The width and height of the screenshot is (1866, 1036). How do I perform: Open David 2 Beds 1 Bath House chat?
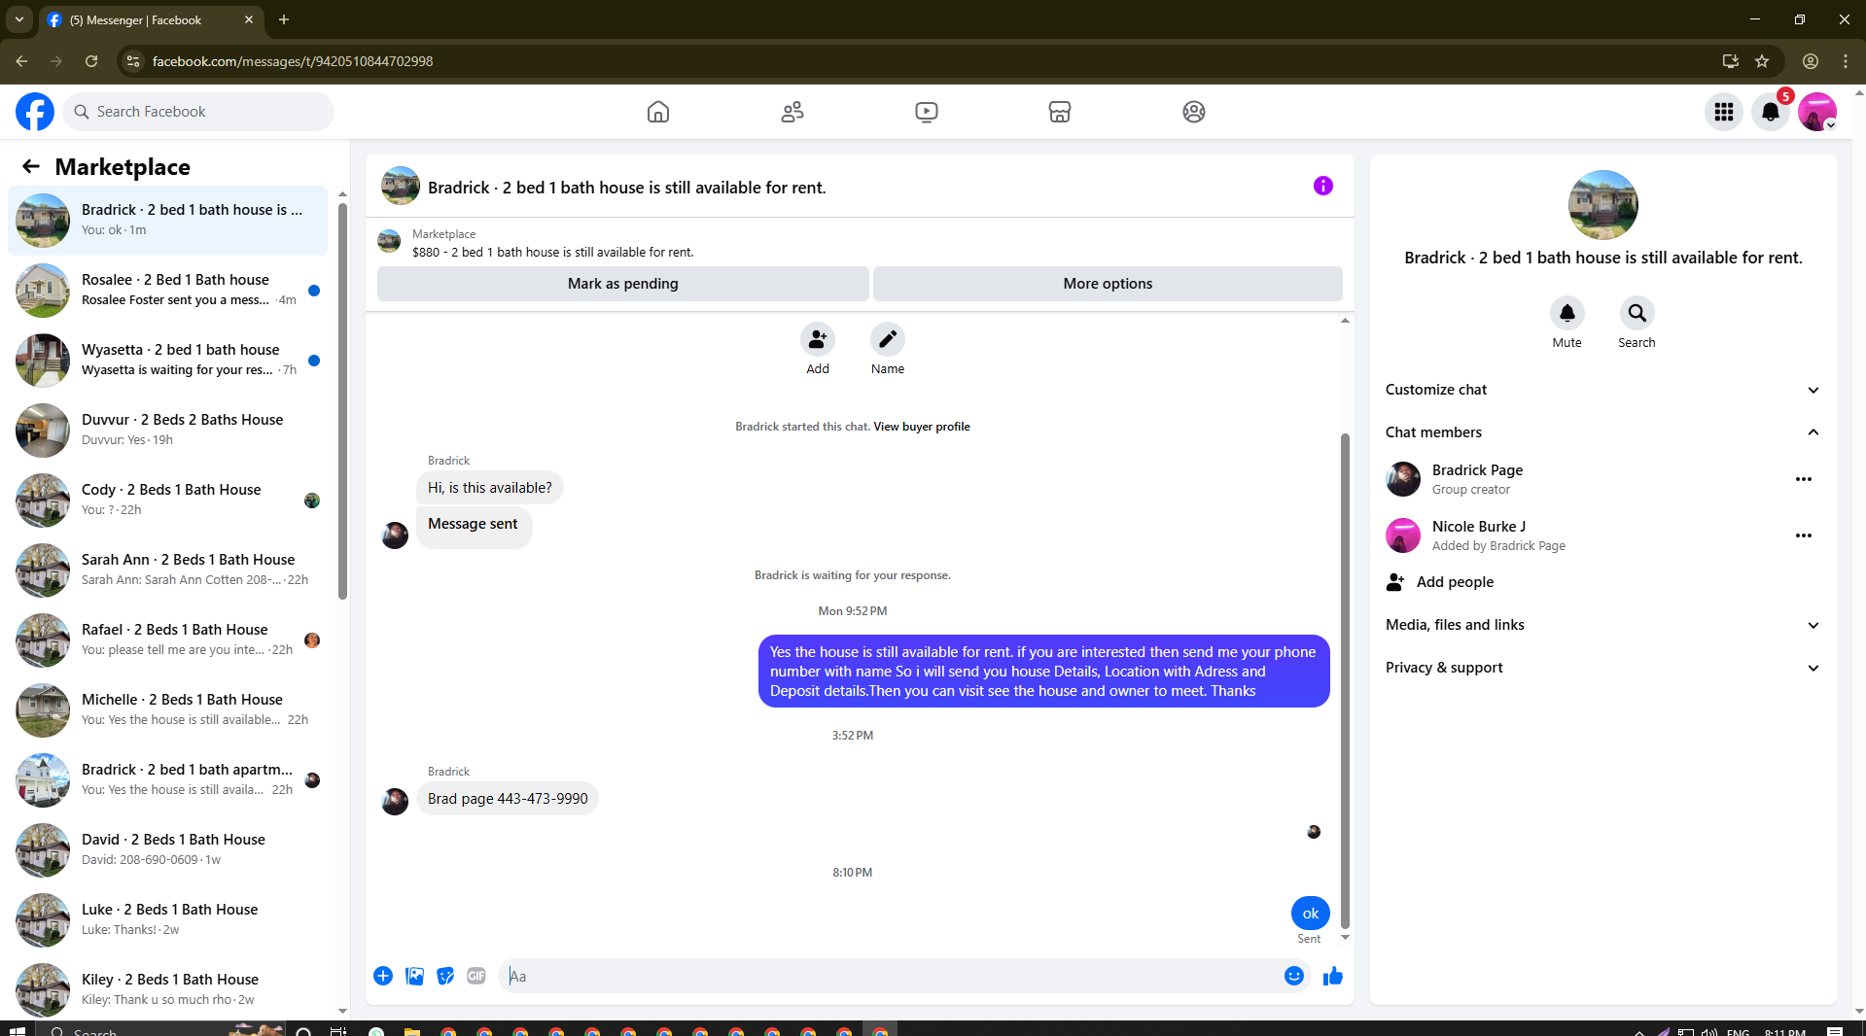[167, 850]
